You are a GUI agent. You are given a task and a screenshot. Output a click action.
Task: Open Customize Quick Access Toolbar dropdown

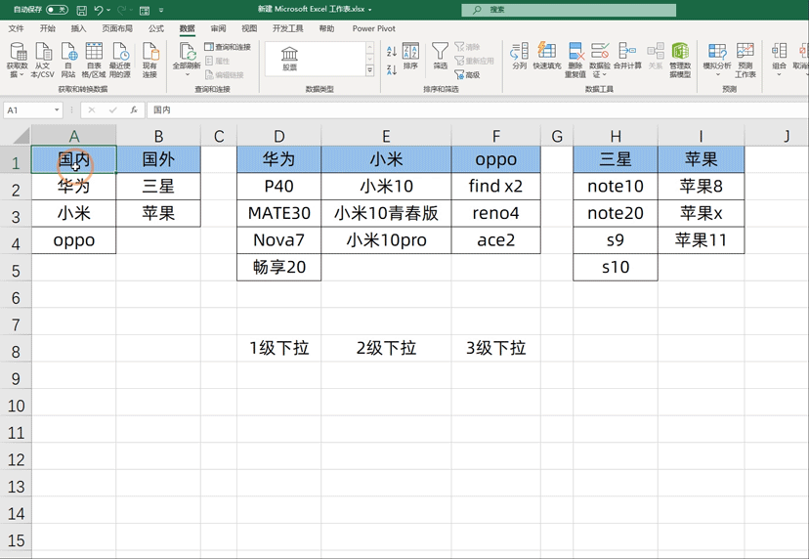161,11
